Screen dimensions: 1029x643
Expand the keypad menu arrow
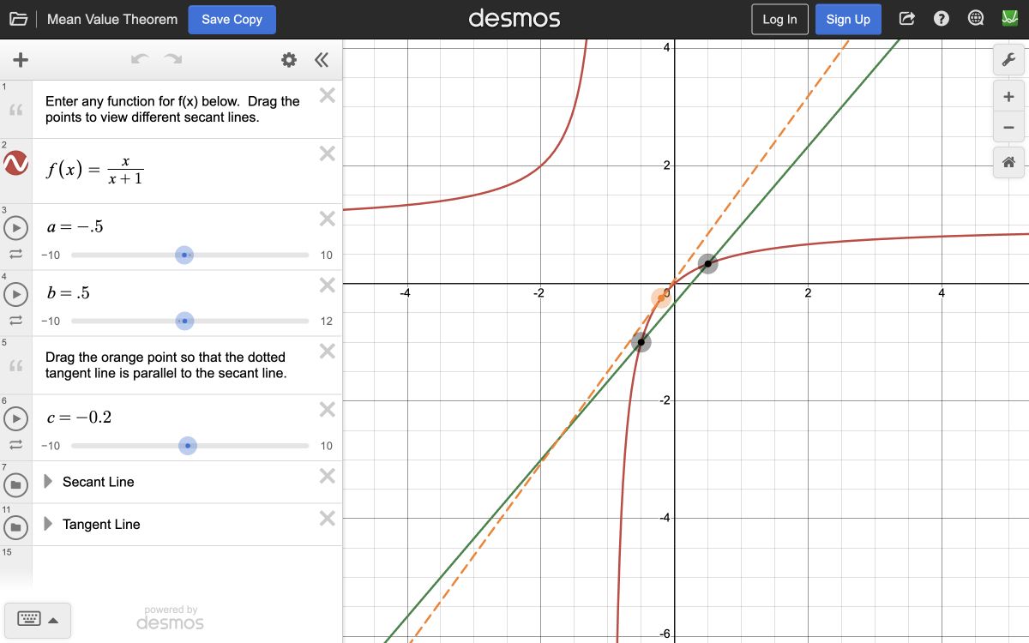pyautogui.click(x=53, y=620)
